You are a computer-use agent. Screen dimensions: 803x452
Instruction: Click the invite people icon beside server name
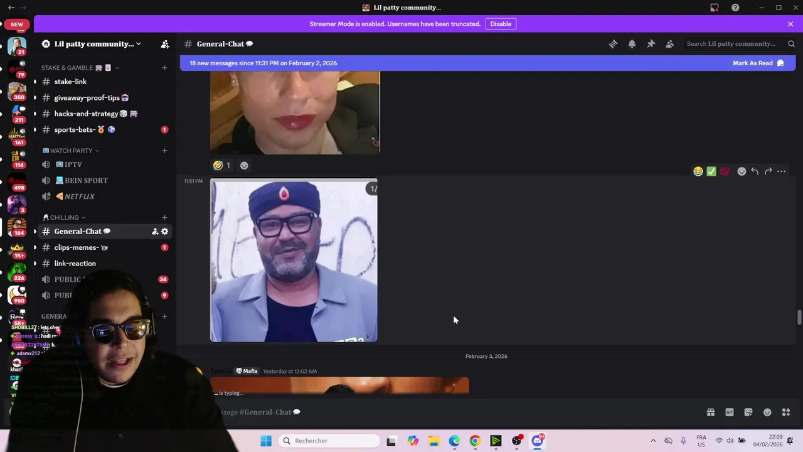point(165,44)
